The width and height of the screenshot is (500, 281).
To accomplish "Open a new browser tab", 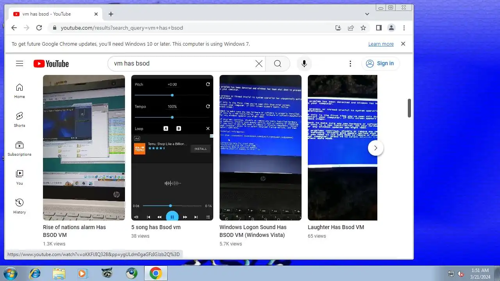I will 111,14.
